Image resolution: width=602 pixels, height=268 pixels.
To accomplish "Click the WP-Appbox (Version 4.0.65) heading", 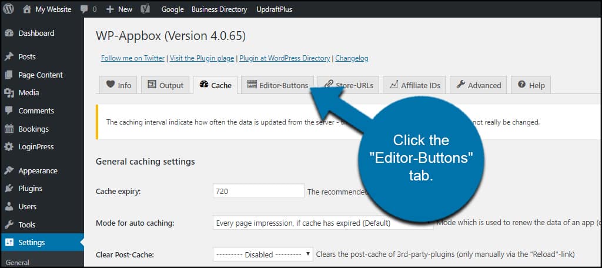I will point(170,36).
